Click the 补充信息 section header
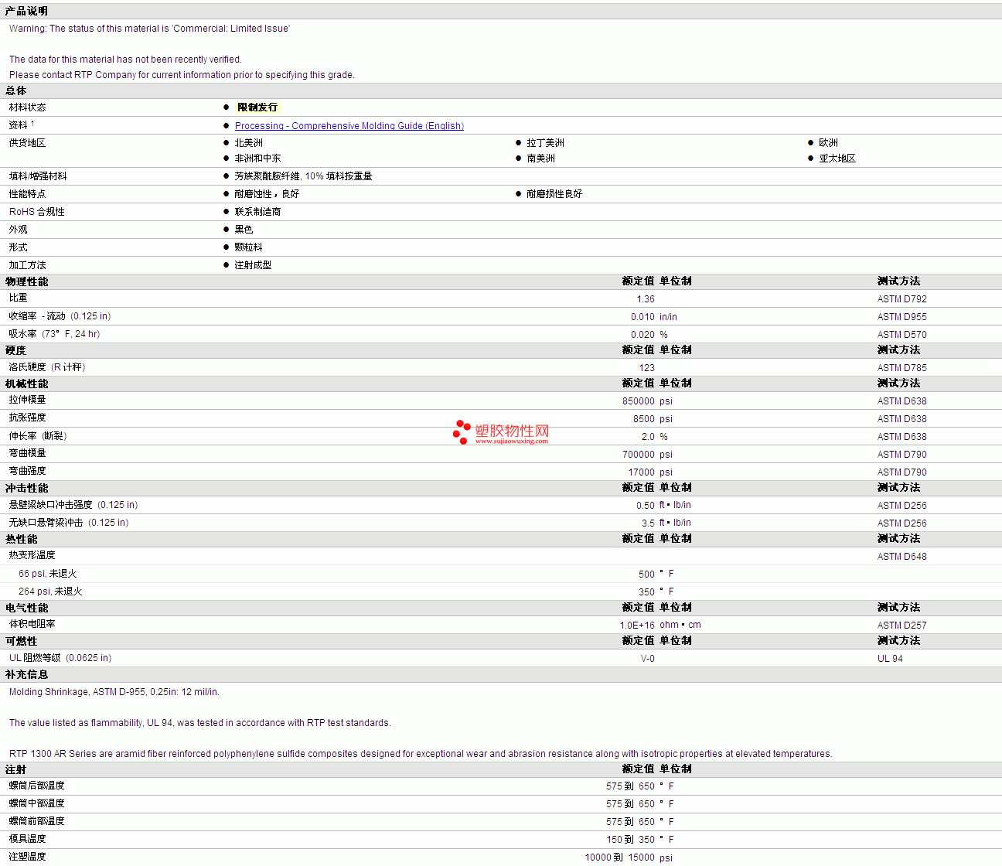 (x=26, y=674)
